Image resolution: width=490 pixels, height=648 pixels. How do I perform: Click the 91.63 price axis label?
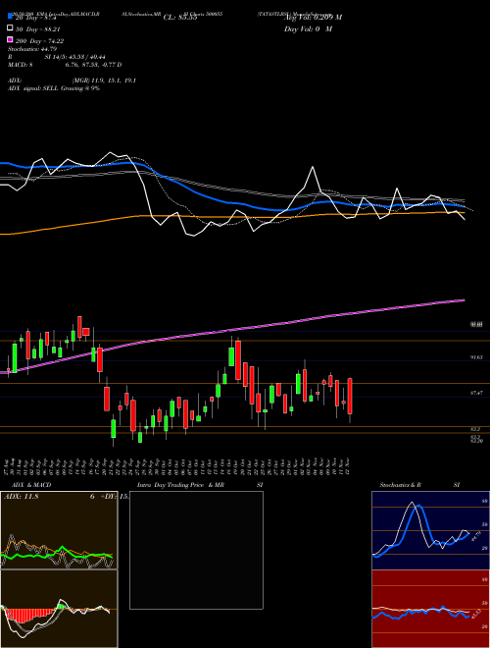click(x=477, y=357)
